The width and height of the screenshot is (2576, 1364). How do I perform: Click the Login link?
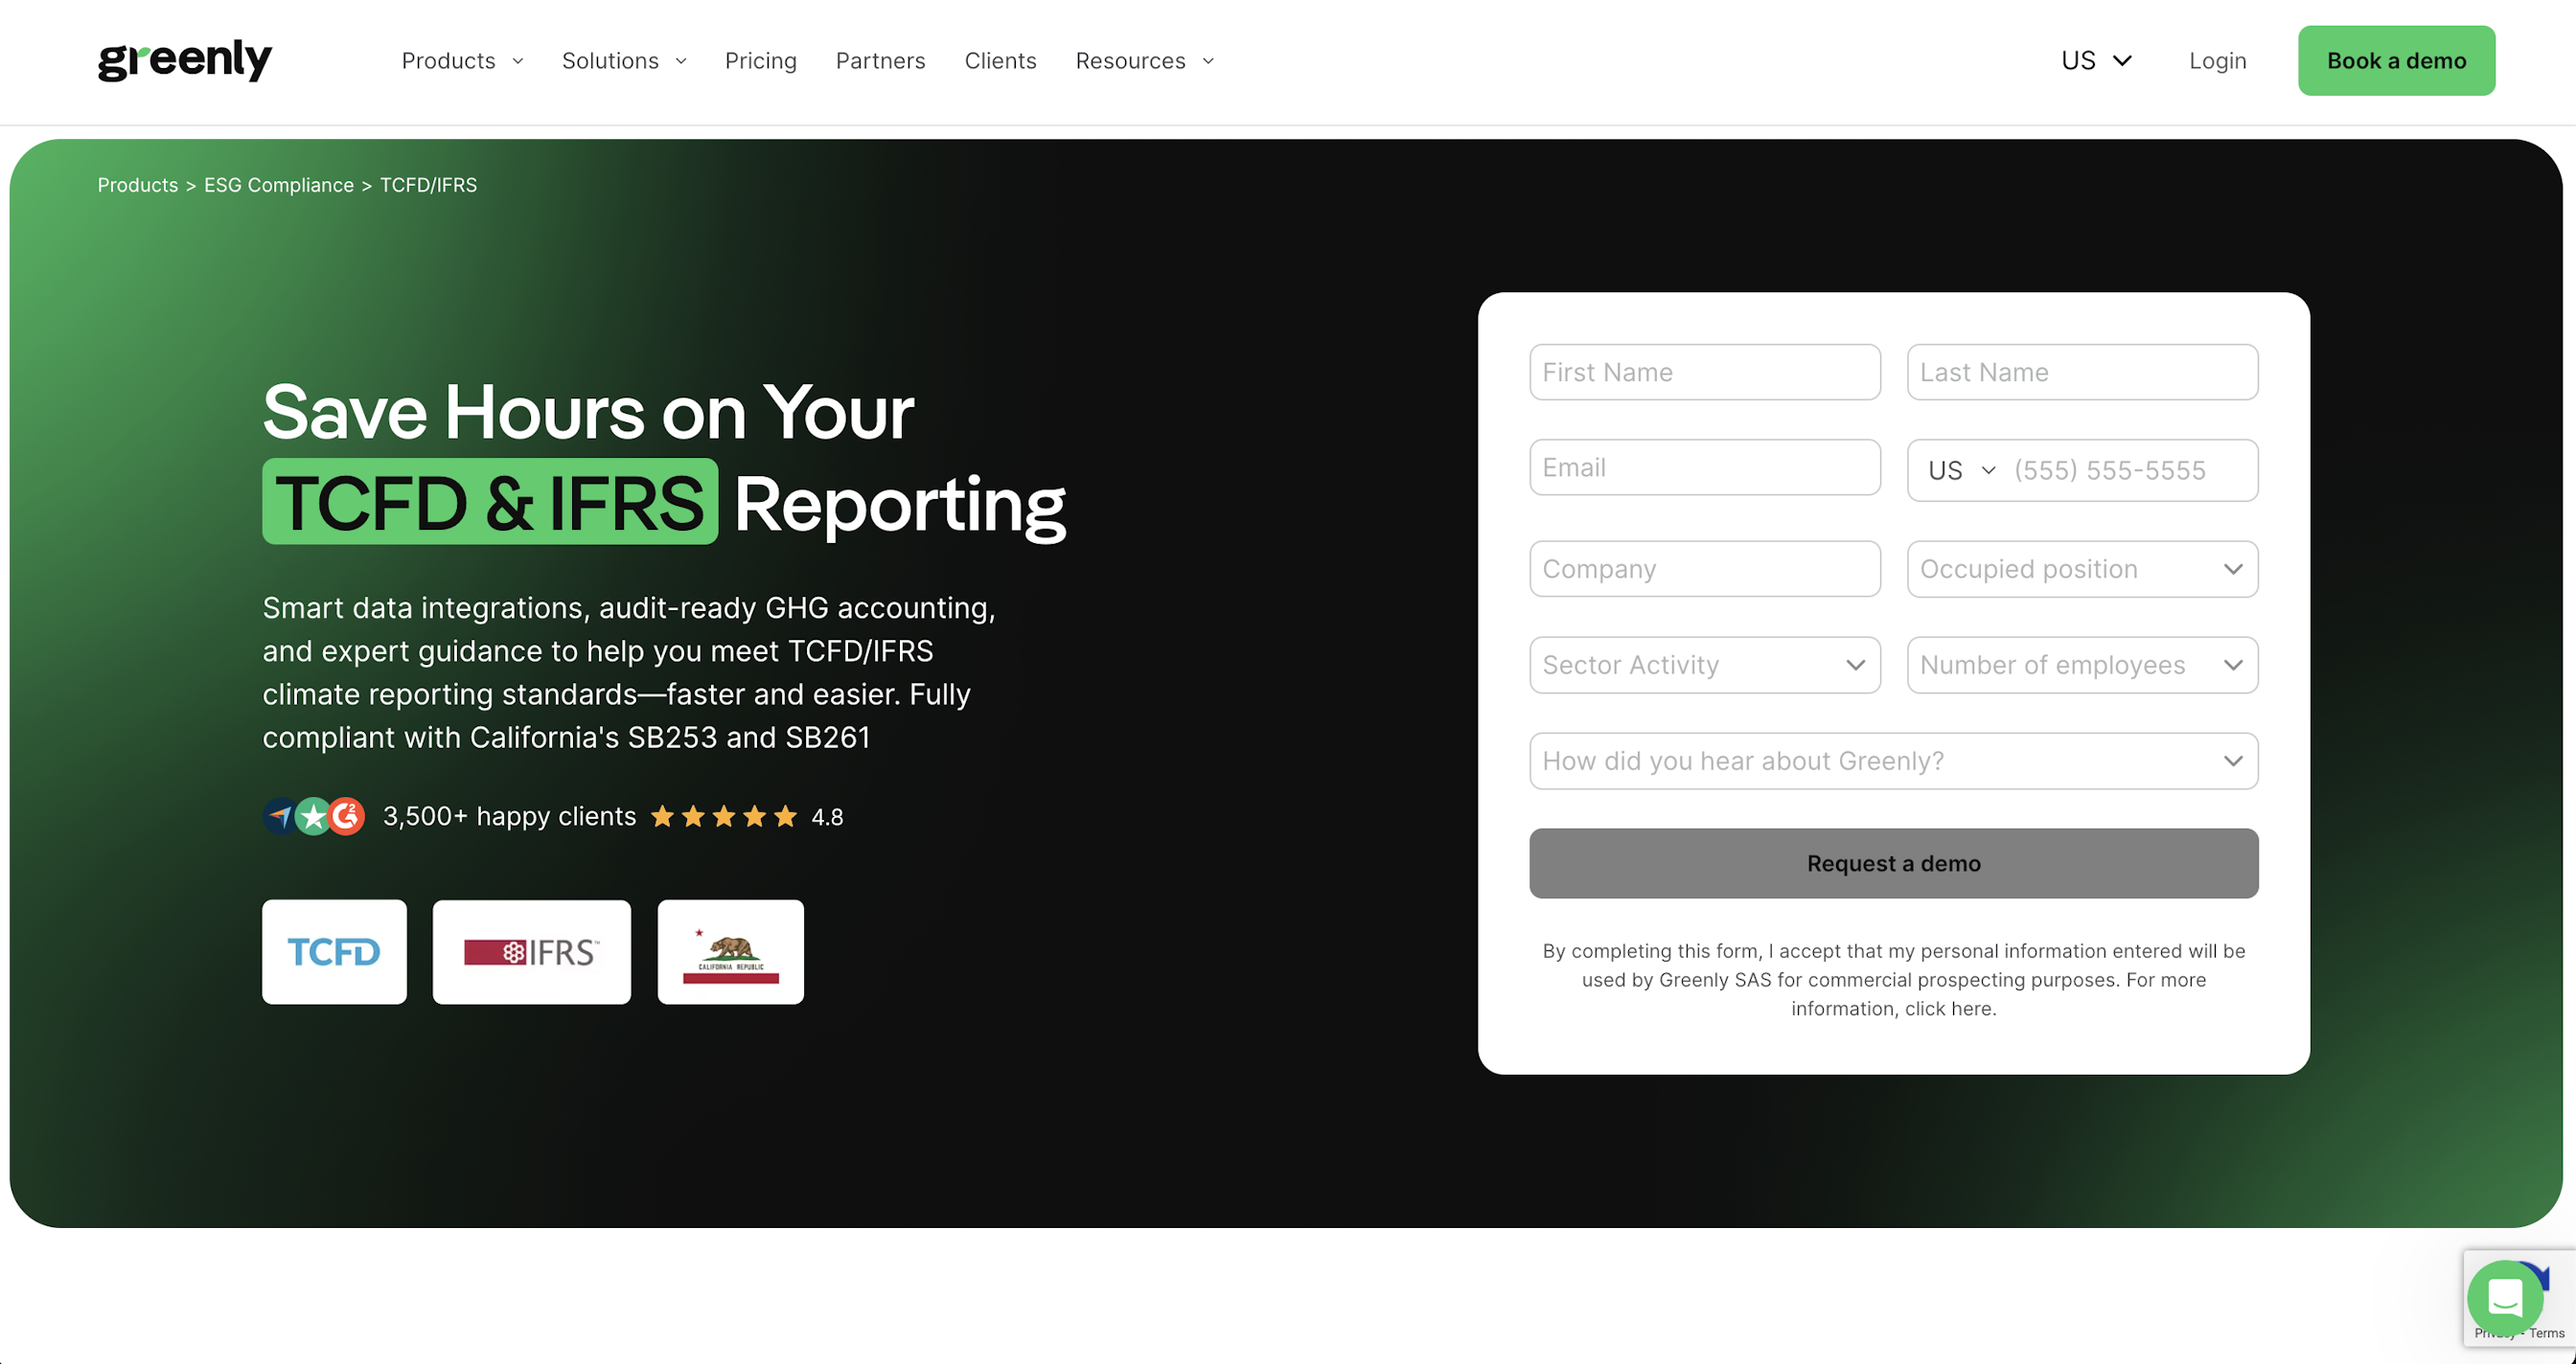[2217, 61]
